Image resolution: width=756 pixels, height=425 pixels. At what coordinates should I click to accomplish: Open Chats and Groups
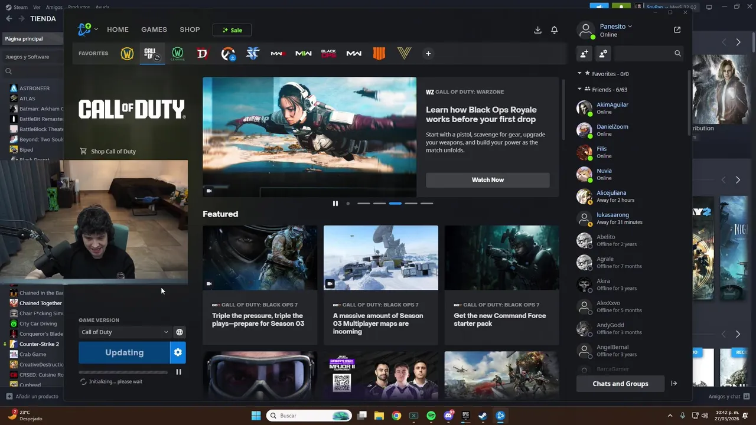[x=621, y=384]
